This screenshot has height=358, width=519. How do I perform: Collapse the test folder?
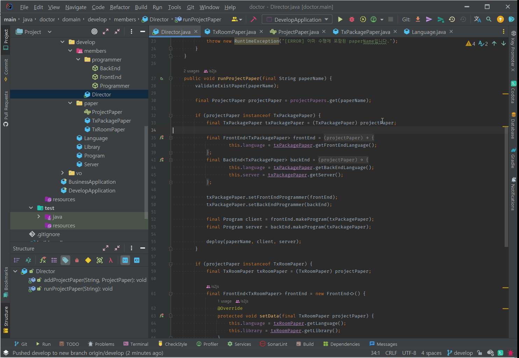tap(31, 208)
